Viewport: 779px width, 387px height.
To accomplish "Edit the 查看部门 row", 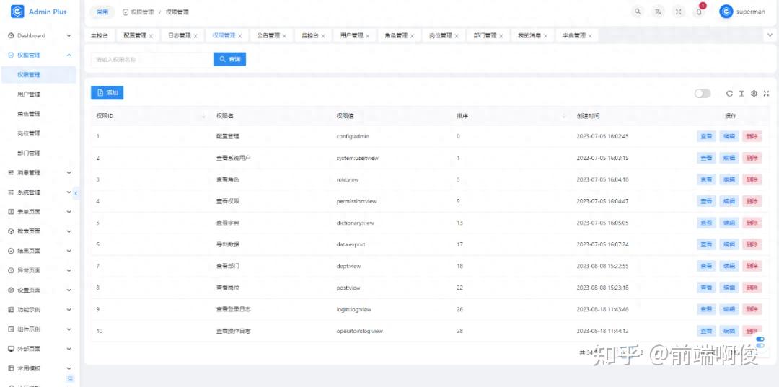I will coord(729,266).
